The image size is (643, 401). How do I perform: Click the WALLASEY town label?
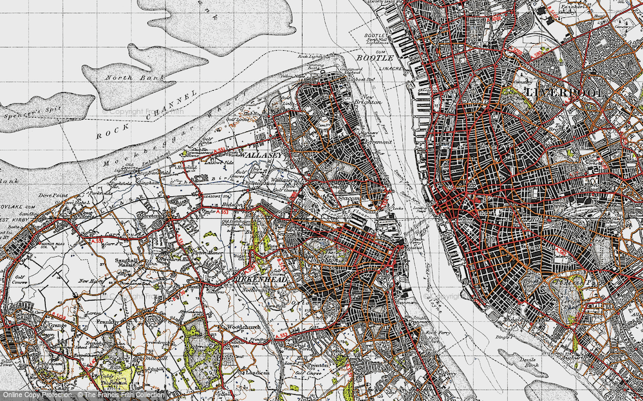(261, 156)
